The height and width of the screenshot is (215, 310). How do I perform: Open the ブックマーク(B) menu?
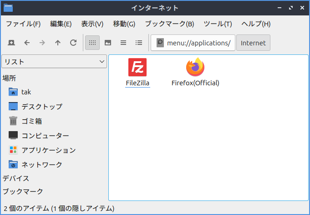(169, 24)
